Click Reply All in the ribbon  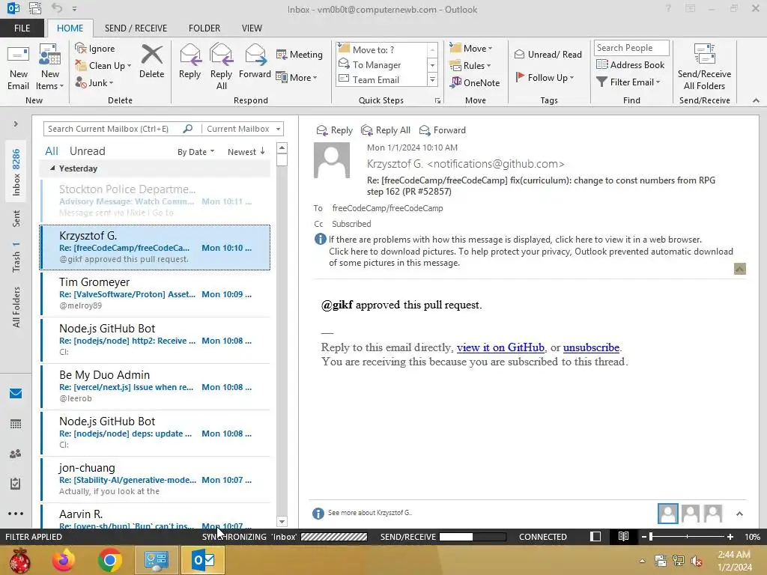coord(221,67)
